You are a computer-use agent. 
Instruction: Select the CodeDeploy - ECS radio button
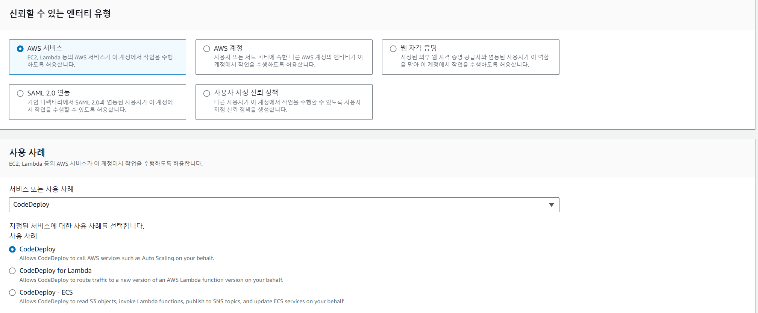click(x=12, y=293)
